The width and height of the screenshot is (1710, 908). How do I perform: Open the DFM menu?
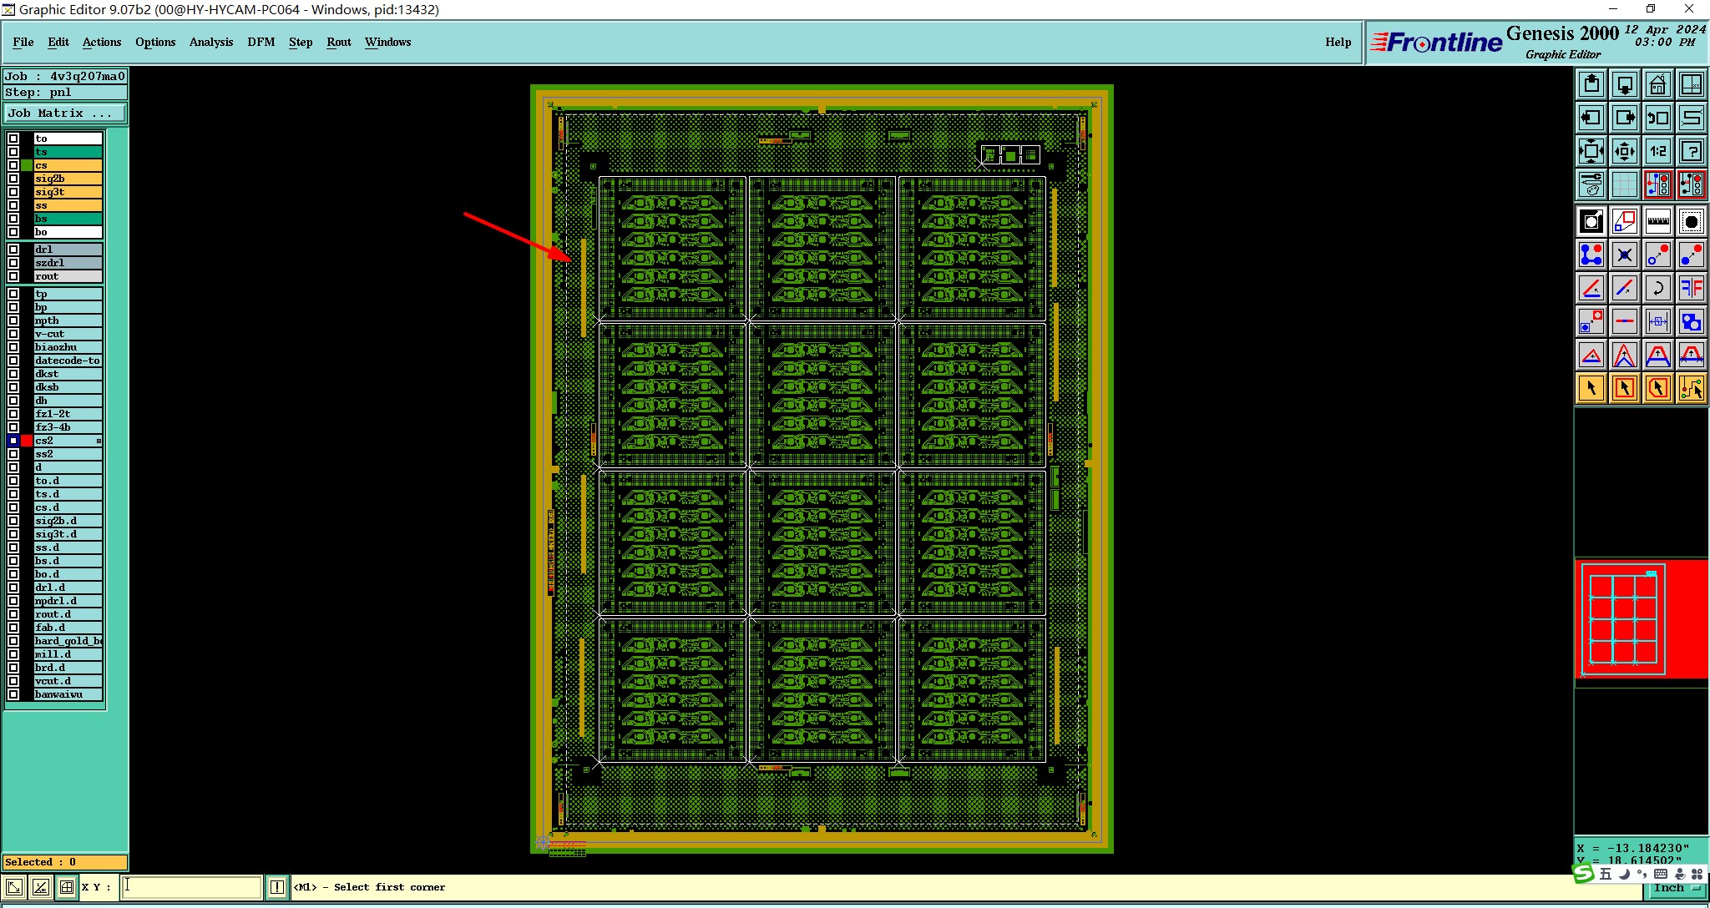tap(261, 42)
